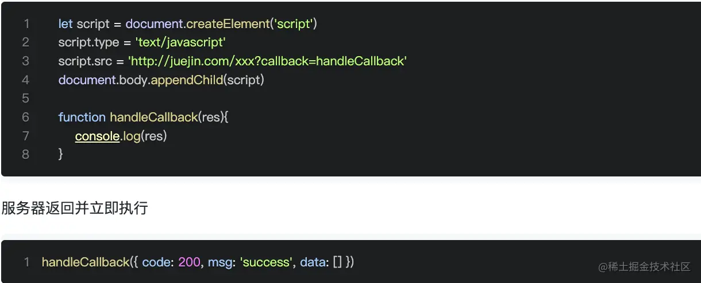Viewport: 701px width, 283px height.
Task: Click script.src on line 3
Action: (x=85, y=61)
